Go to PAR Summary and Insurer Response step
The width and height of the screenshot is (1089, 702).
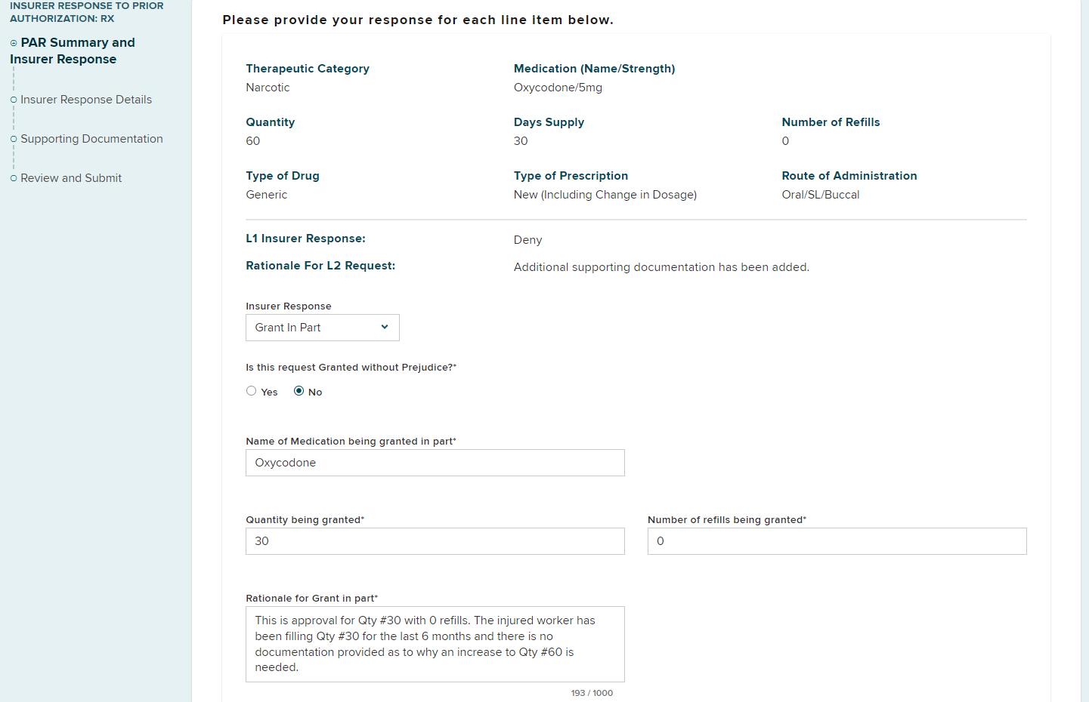click(73, 51)
